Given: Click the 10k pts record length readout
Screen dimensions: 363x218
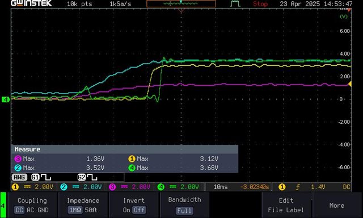Looking at the screenshot, I should tap(79, 4).
